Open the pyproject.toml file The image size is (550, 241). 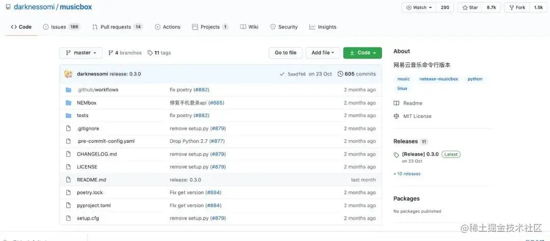coord(94,205)
